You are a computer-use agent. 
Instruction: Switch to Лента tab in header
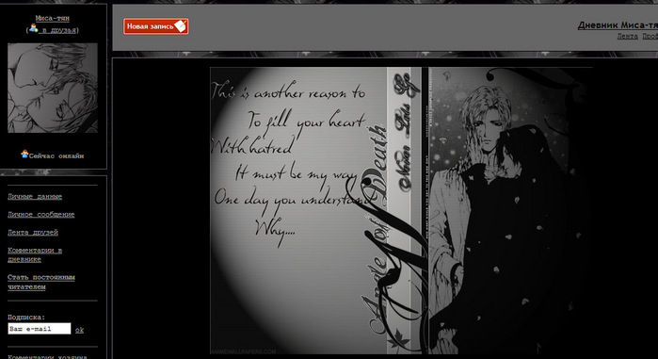[627, 37]
